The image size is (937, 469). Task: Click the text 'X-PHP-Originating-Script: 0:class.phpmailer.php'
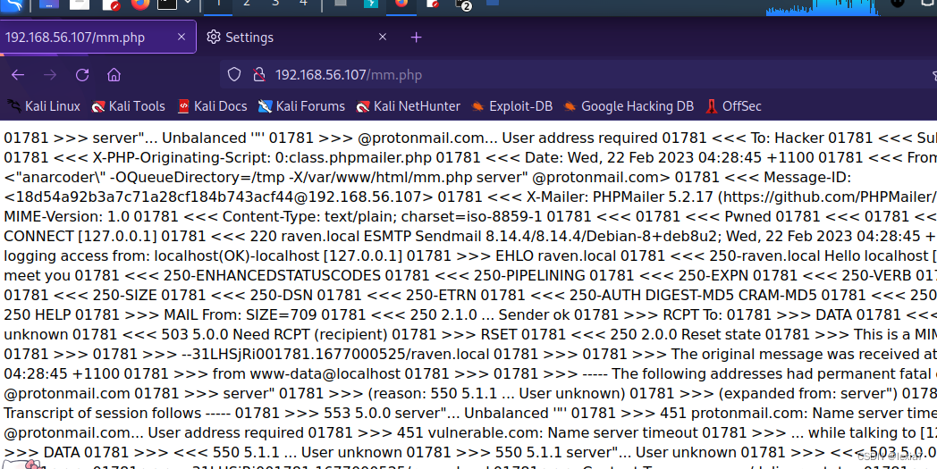click(x=263, y=158)
